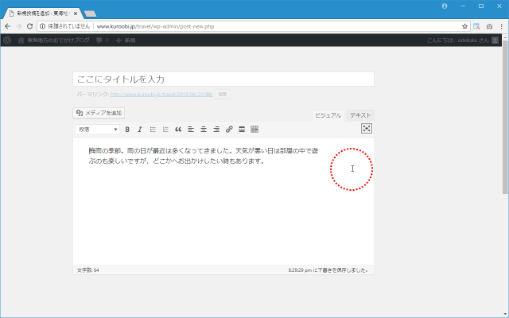Insert Read More tag

(x=242, y=129)
